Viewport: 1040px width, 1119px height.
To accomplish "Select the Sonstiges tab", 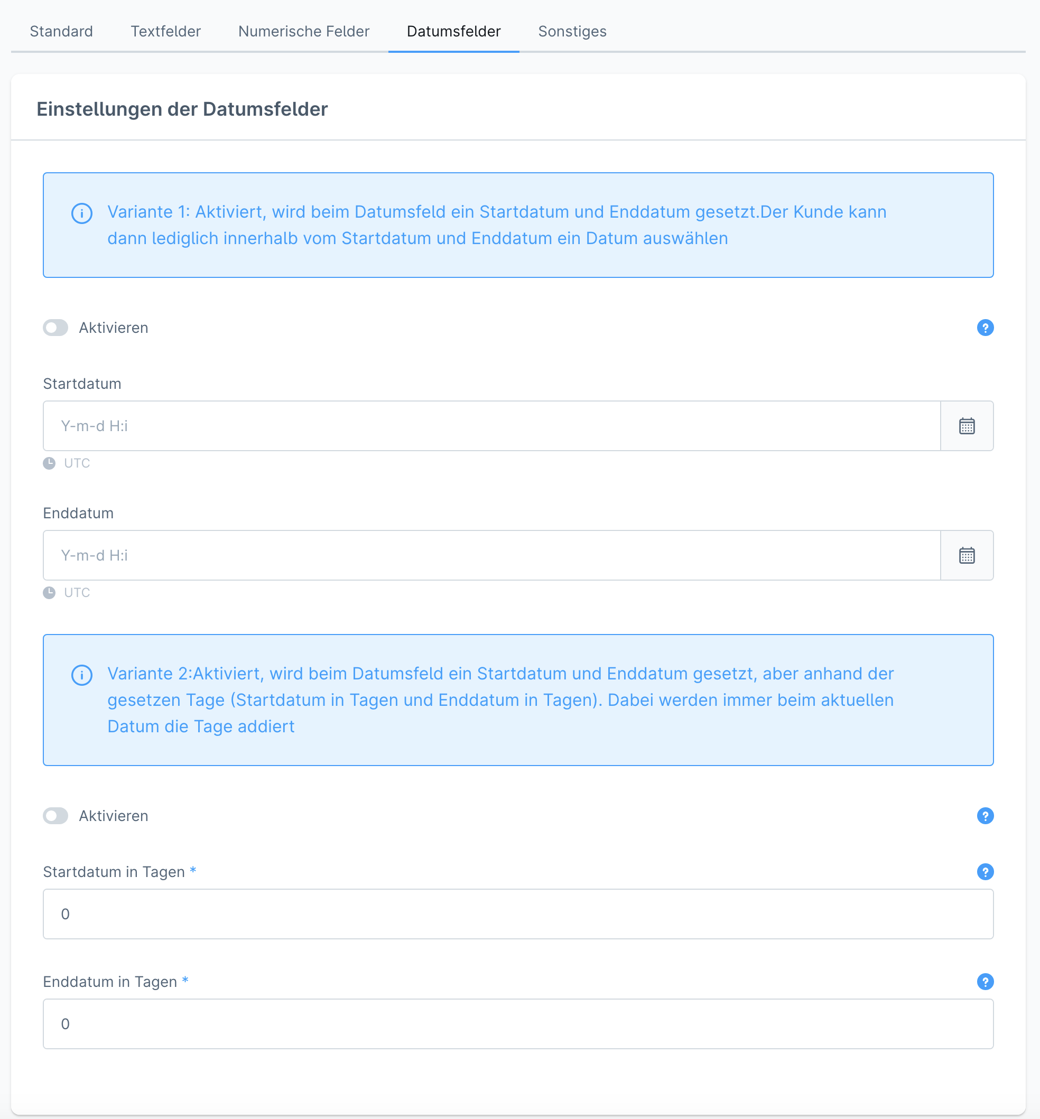I will (572, 32).
